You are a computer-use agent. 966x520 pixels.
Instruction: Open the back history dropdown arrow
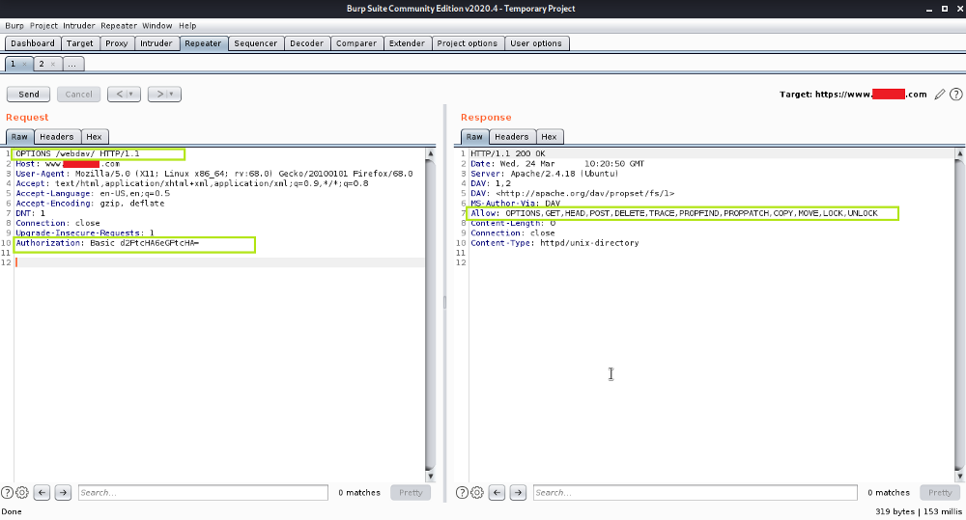[x=131, y=95]
